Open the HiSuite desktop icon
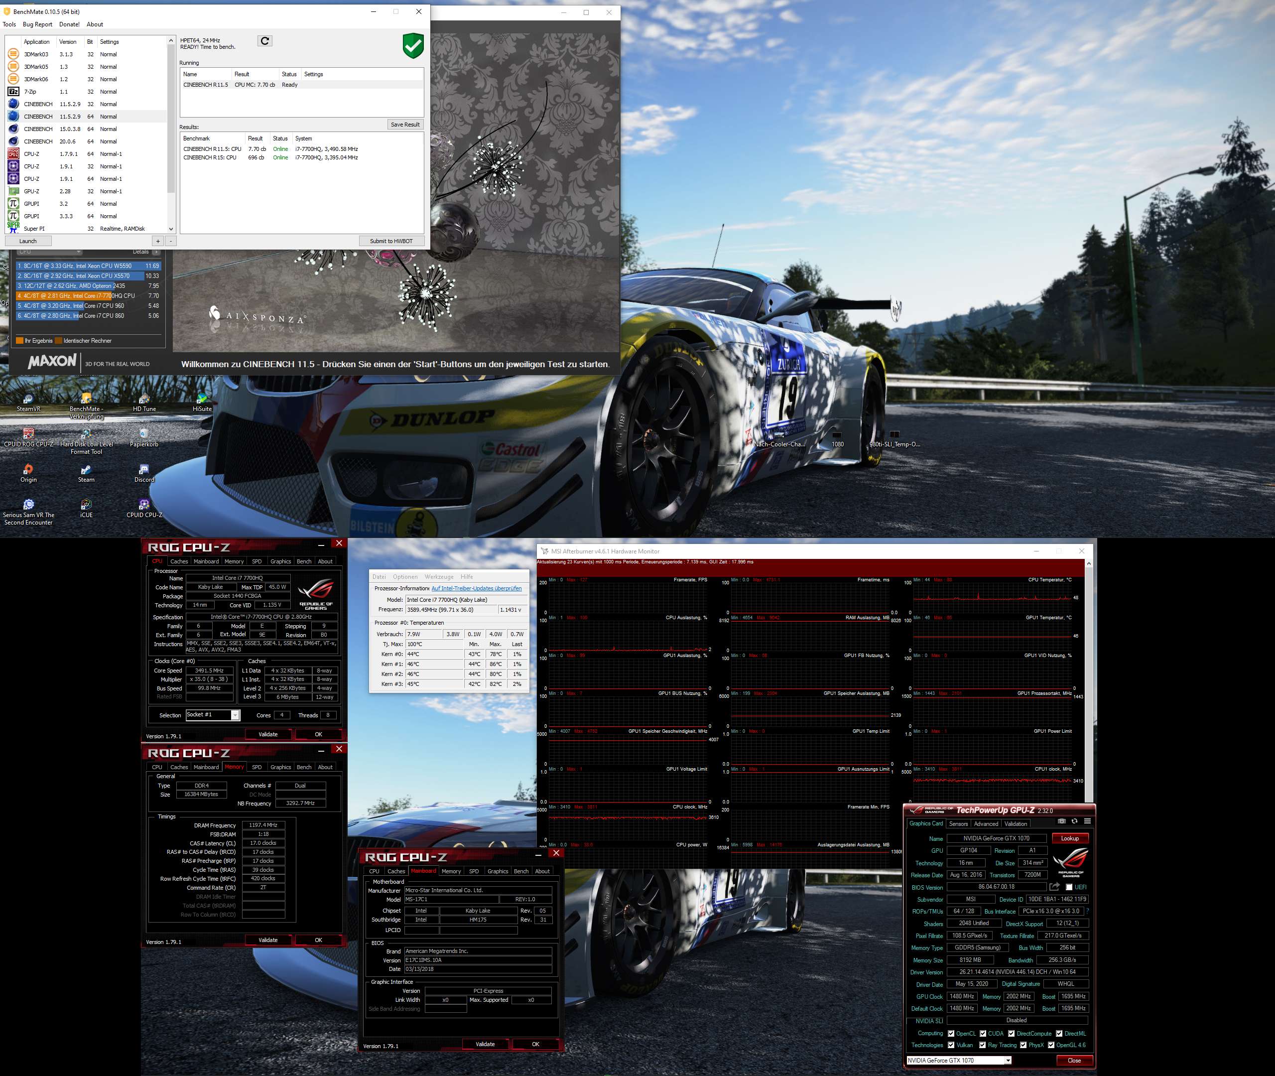This screenshot has width=1275, height=1076. point(202,403)
